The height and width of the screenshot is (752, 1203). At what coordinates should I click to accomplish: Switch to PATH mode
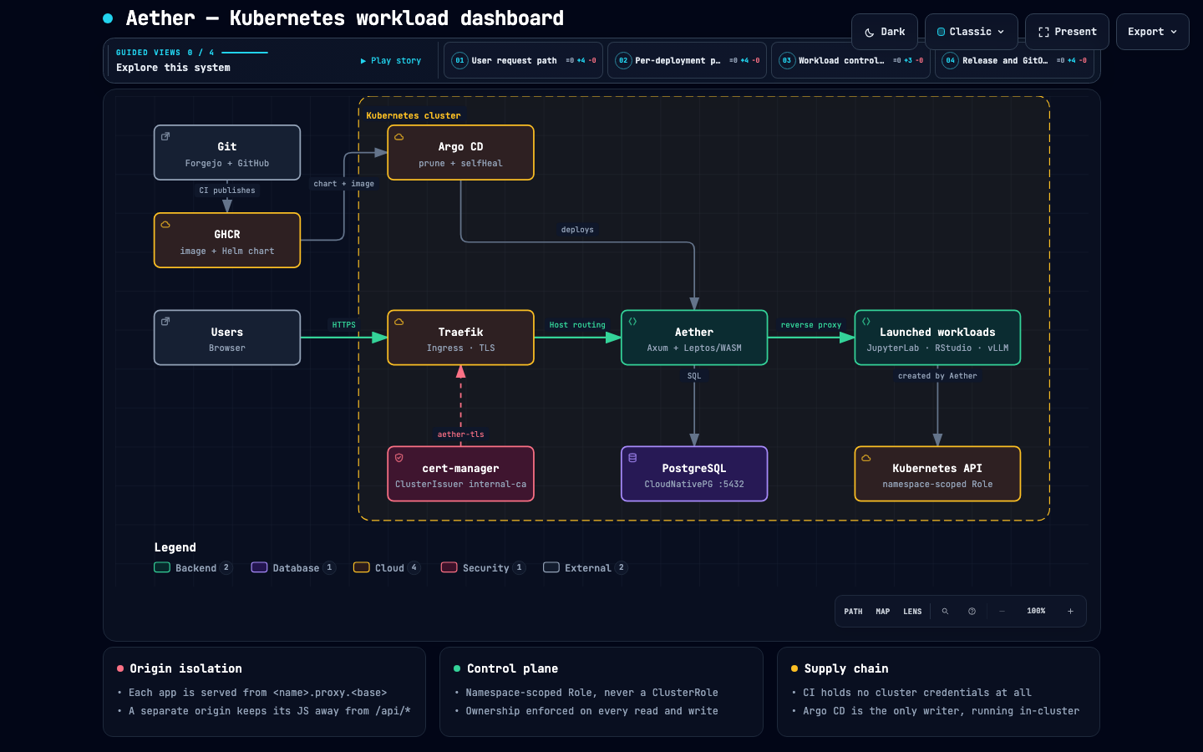tap(853, 612)
